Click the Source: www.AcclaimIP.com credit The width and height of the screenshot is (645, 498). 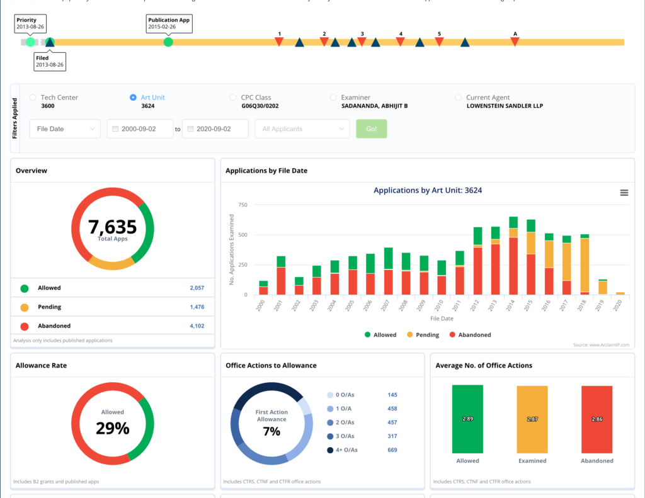click(x=601, y=344)
